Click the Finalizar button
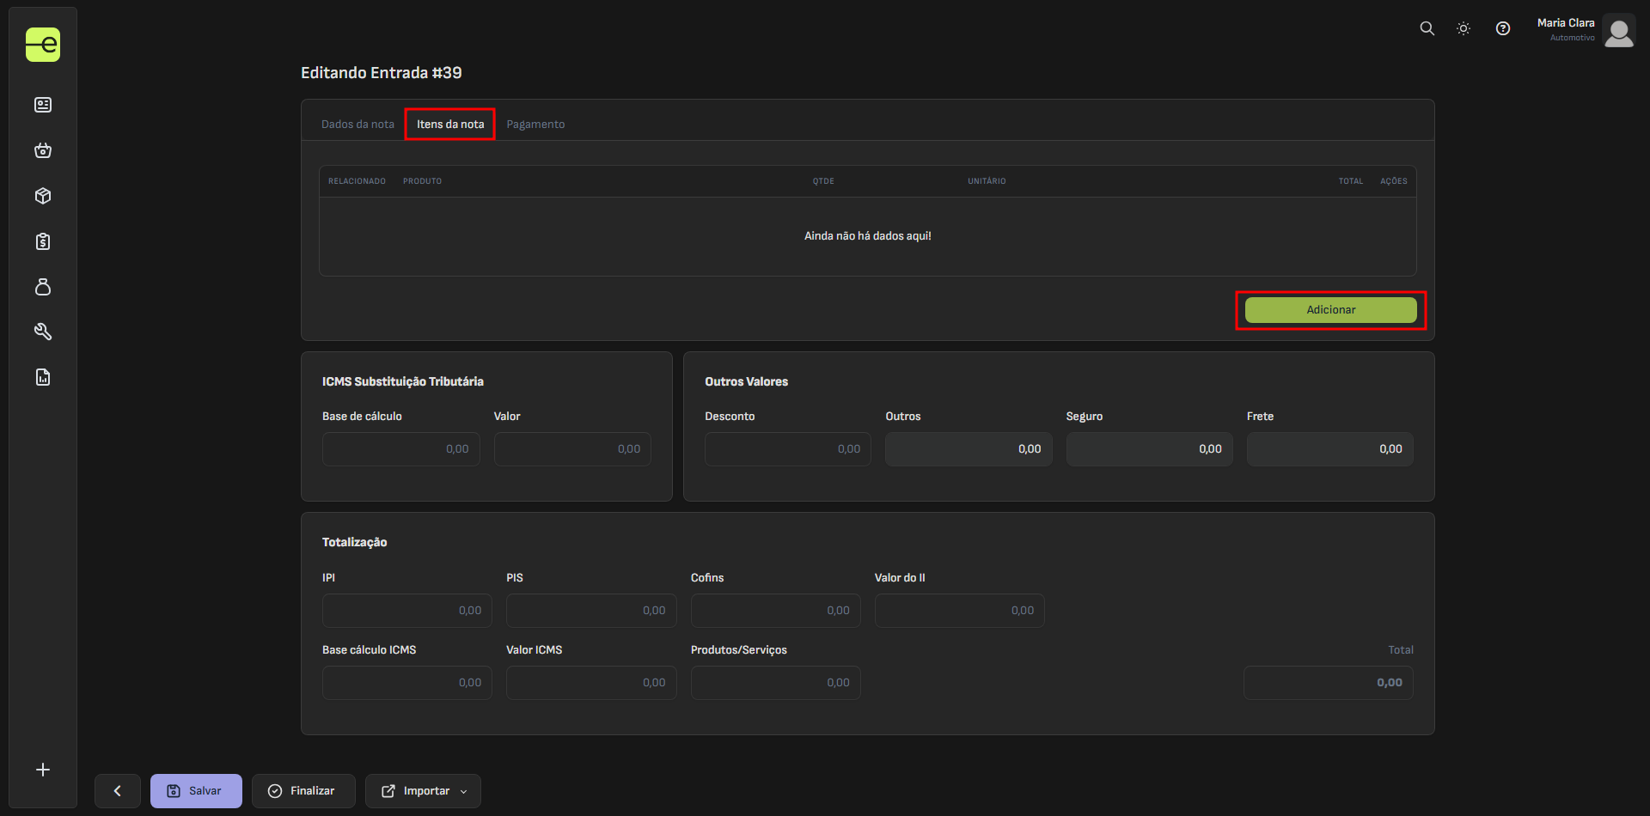 302,791
